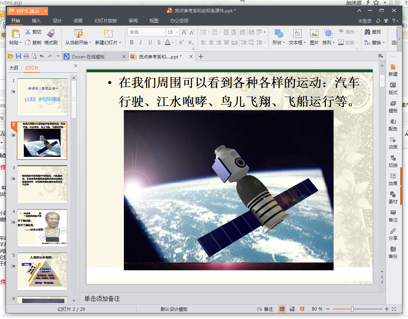Expand the quick access toolbar customize arrow
Screen dimensions: 408x319
58,56
